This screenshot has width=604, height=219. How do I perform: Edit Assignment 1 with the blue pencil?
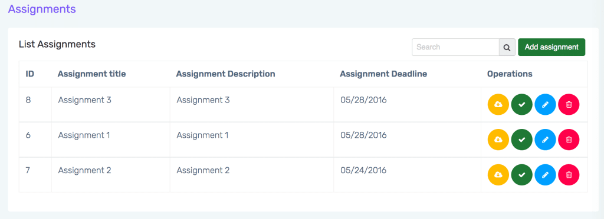(x=545, y=140)
